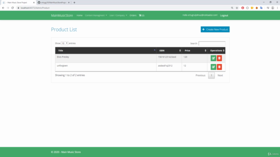This screenshot has height=157, width=280.
Task: Select ISBN 156161231423asd cell
Action: pyautogui.click(x=169, y=58)
